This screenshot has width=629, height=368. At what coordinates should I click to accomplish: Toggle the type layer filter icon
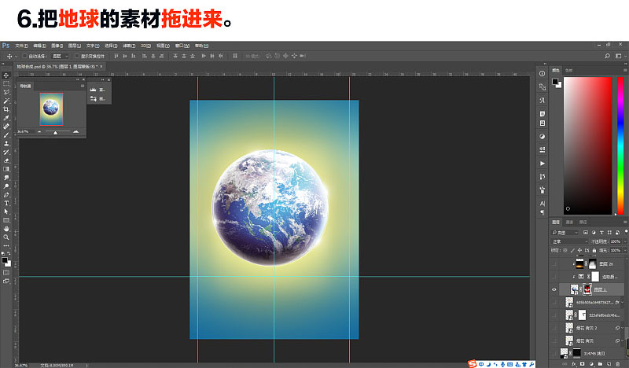click(x=601, y=232)
